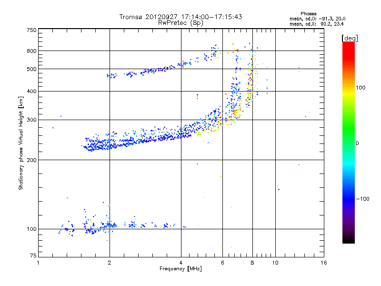The image size is (381, 286).
Task: Select the 'RwPretec (8p)' subtitle
Action: pyautogui.click(x=180, y=23)
